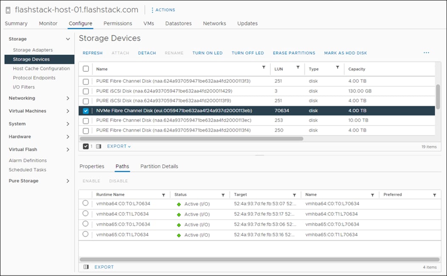Open the EXPORT dropdown under Storage Devices

[x=118, y=146]
